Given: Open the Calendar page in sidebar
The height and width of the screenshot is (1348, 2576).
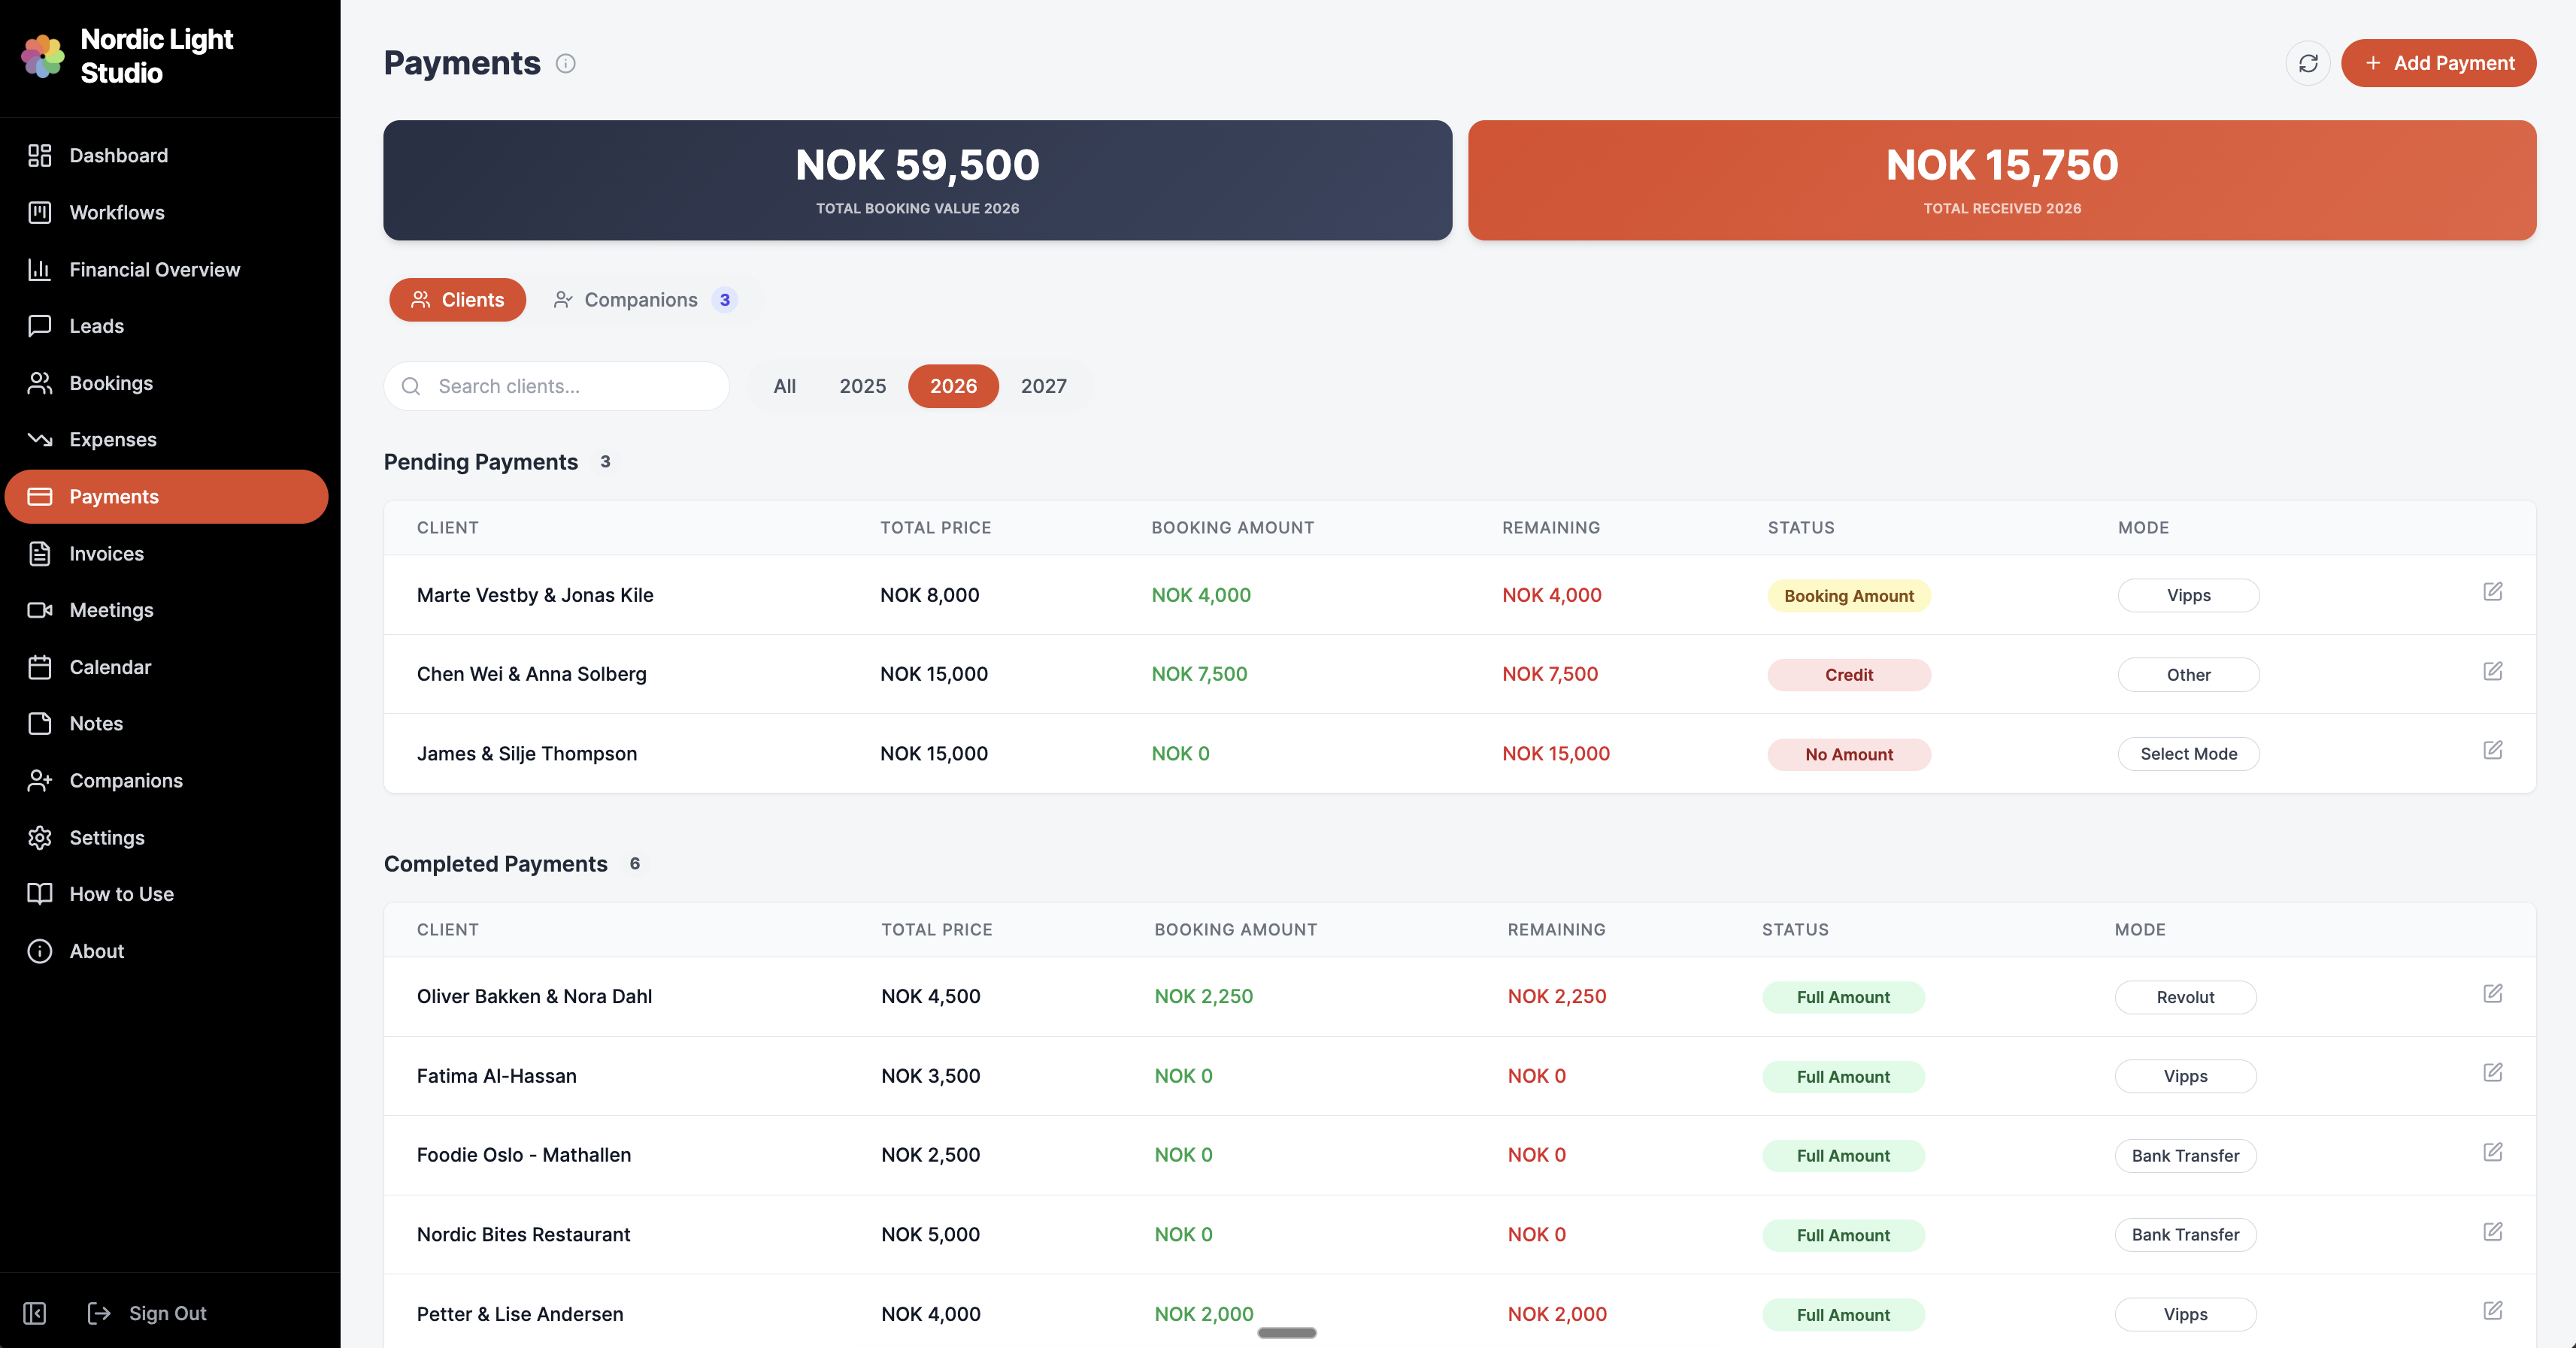Looking at the screenshot, I should [110, 666].
